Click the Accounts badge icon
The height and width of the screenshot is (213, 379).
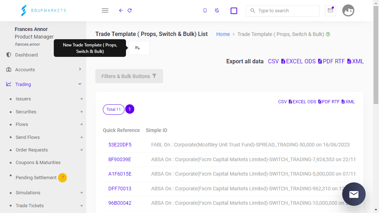point(9,69)
